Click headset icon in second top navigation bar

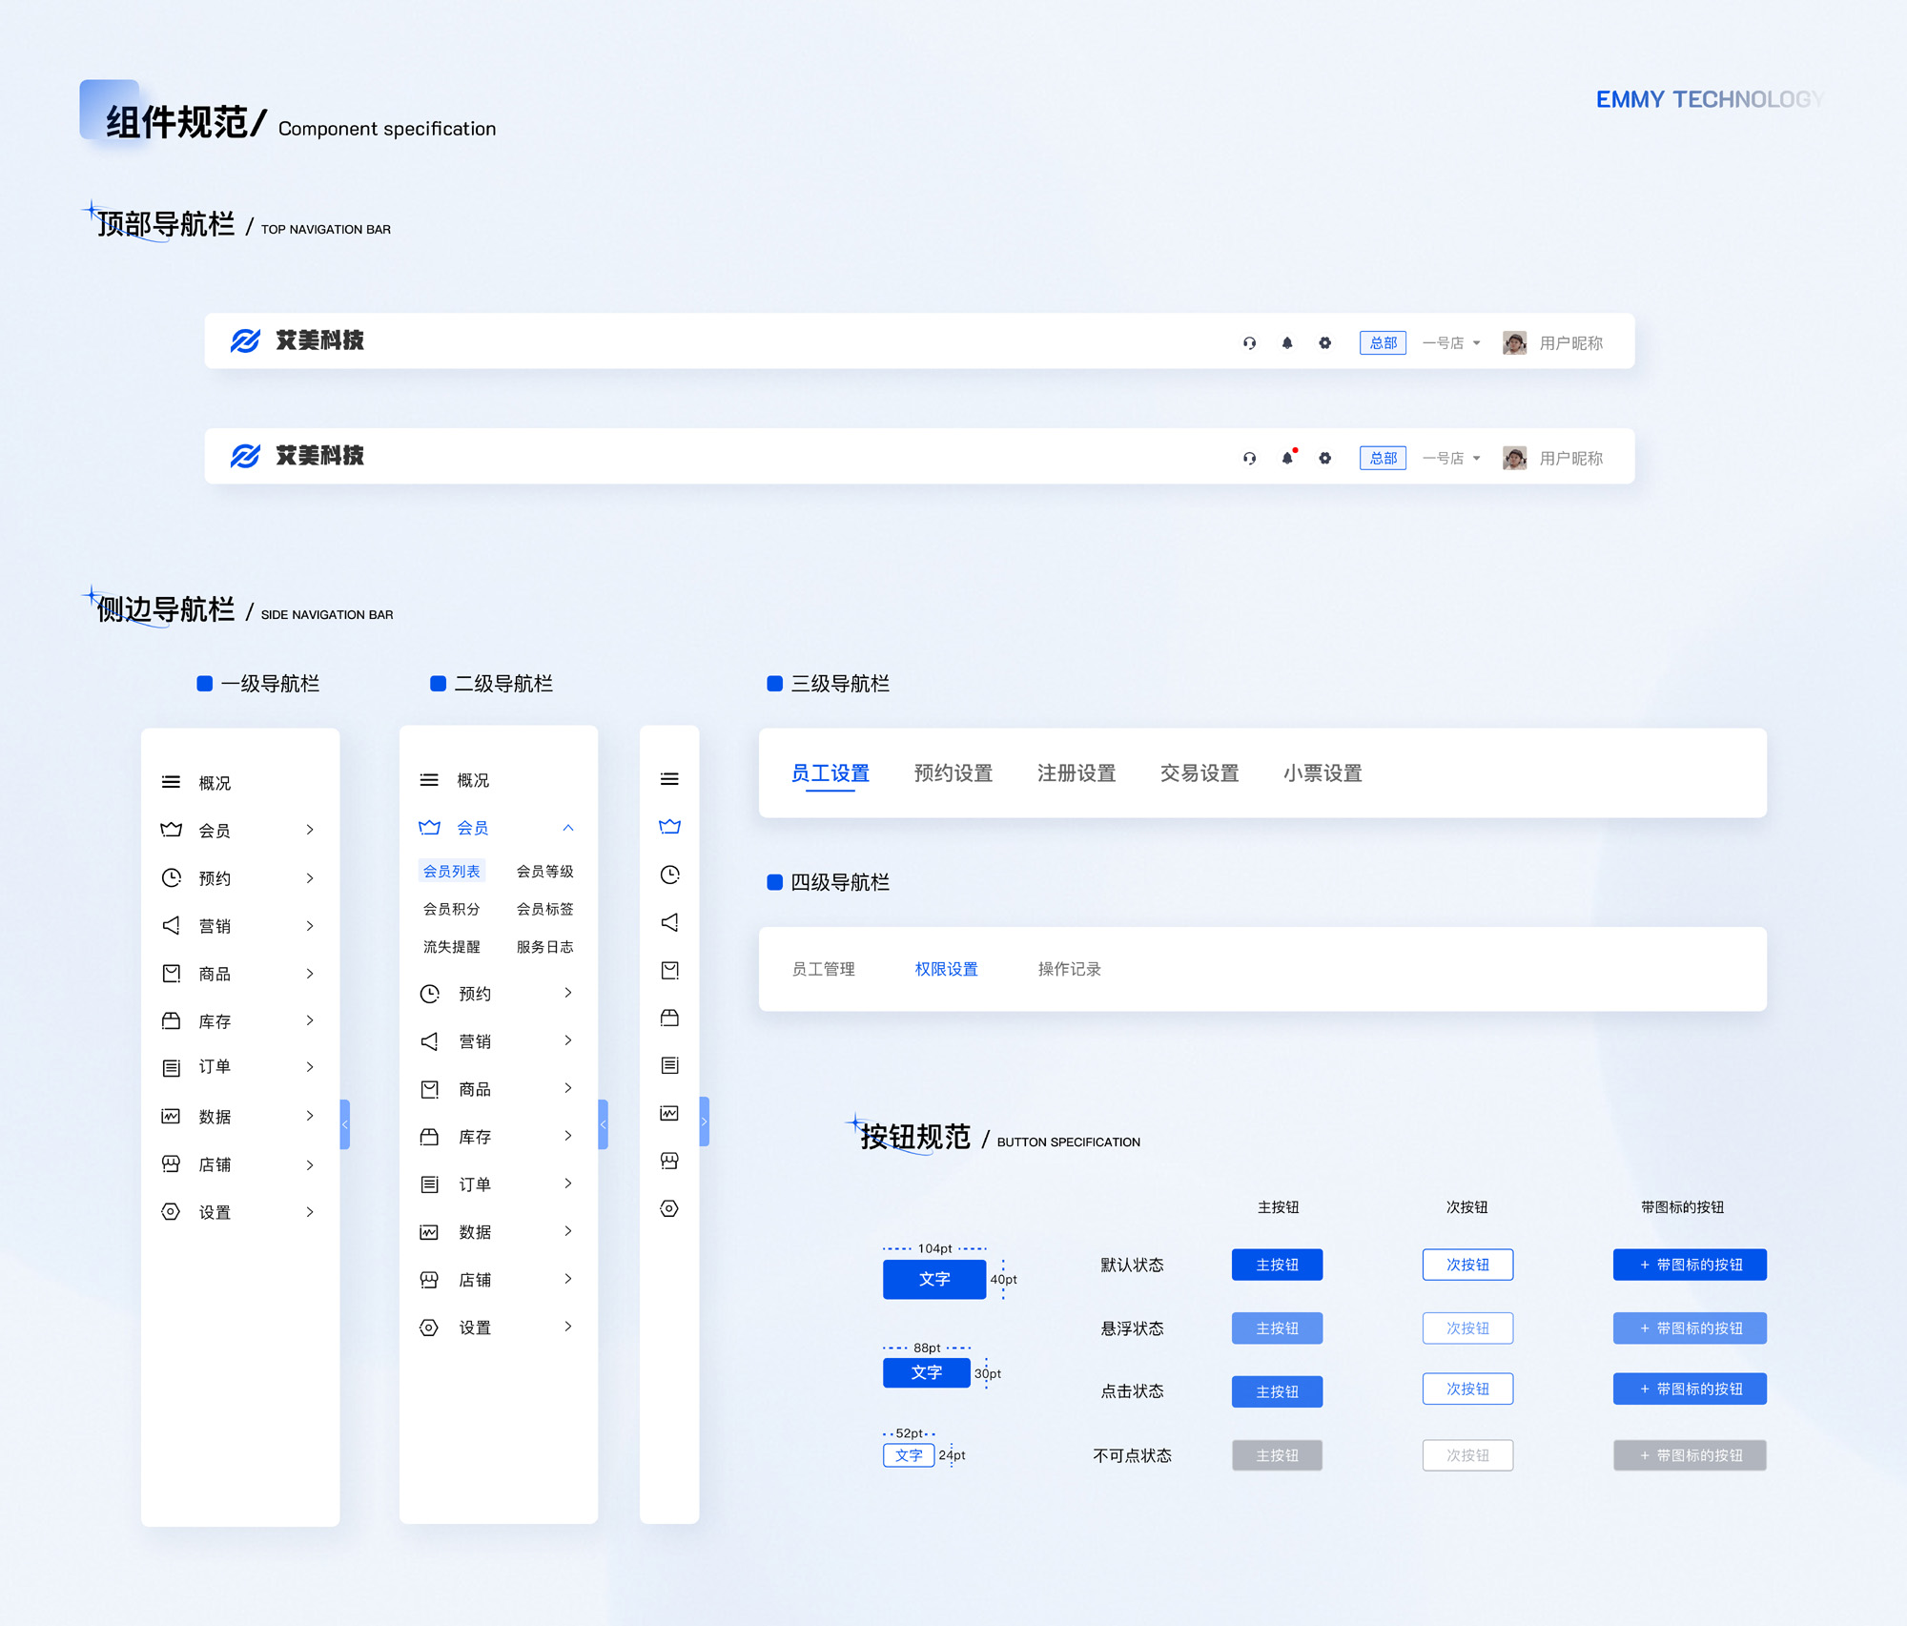point(1249,459)
